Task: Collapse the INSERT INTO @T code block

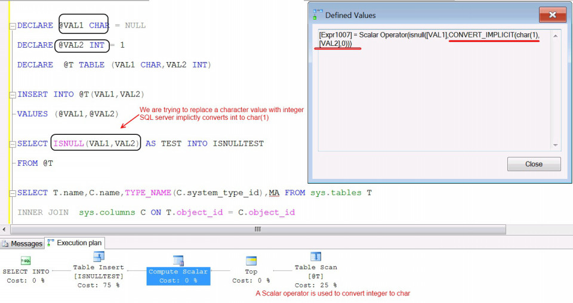Action: coord(13,95)
